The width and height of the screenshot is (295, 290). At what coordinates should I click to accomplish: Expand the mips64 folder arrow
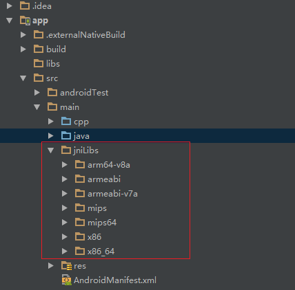pyautogui.click(x=65, y=223)
